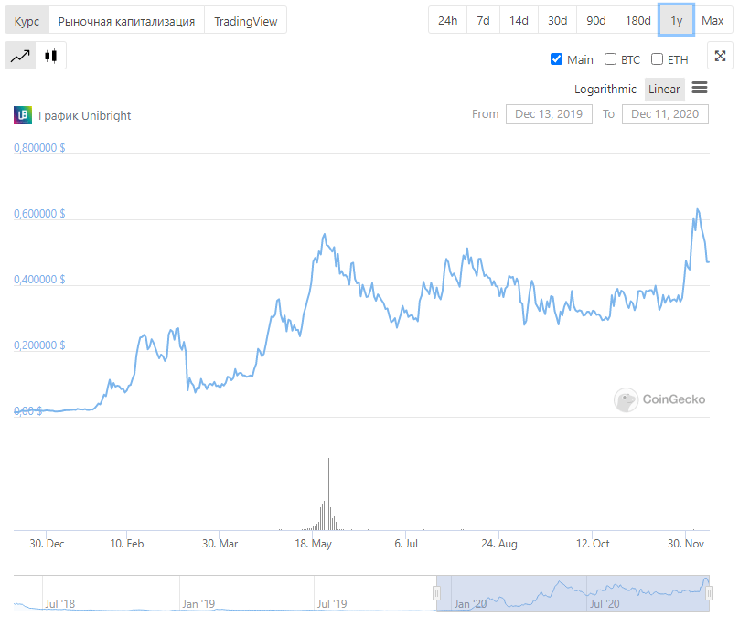Select 90d time range
The height and width of the screenshot is (627, 739).
(596, 20)
